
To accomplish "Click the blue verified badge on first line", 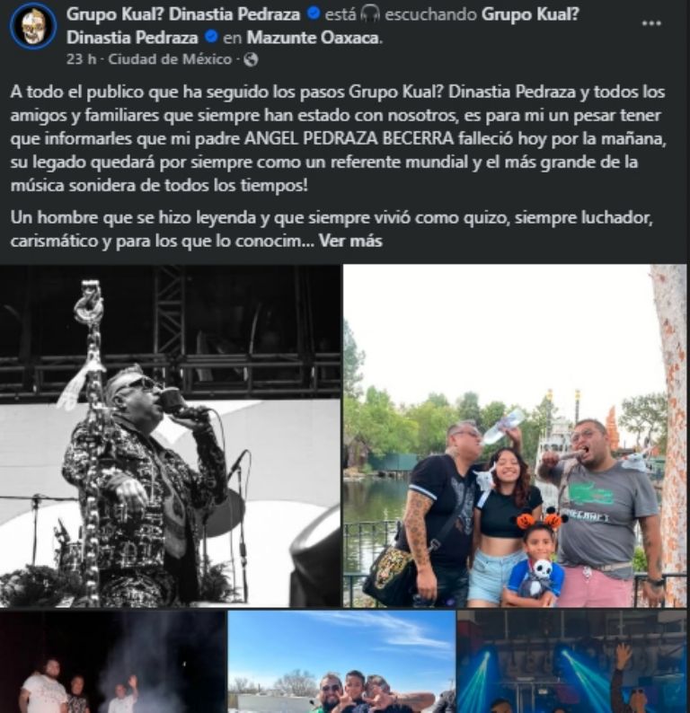I will point(313,13).
